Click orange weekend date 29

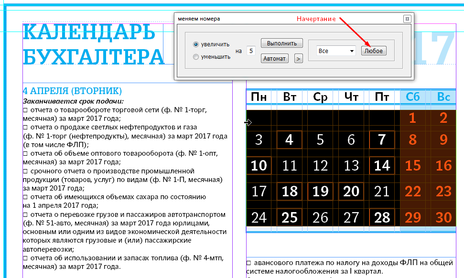[412, 217]
